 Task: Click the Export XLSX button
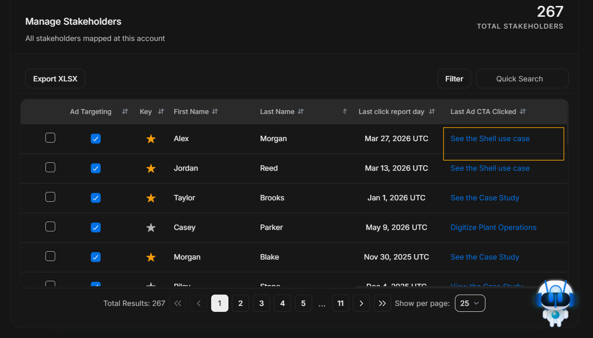coord(55,78)
